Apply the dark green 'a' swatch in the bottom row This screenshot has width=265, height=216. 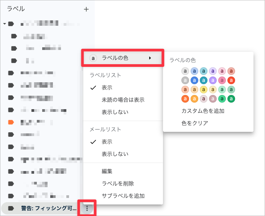231,99
